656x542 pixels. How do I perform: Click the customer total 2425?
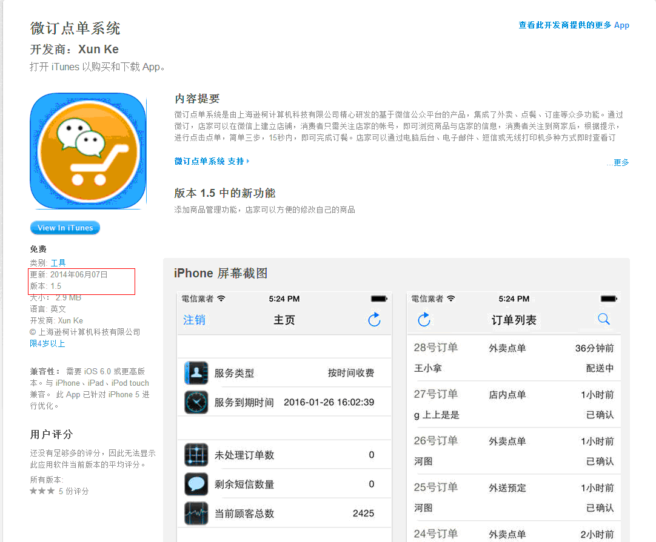pyautogui.click(x=363, y=513)
